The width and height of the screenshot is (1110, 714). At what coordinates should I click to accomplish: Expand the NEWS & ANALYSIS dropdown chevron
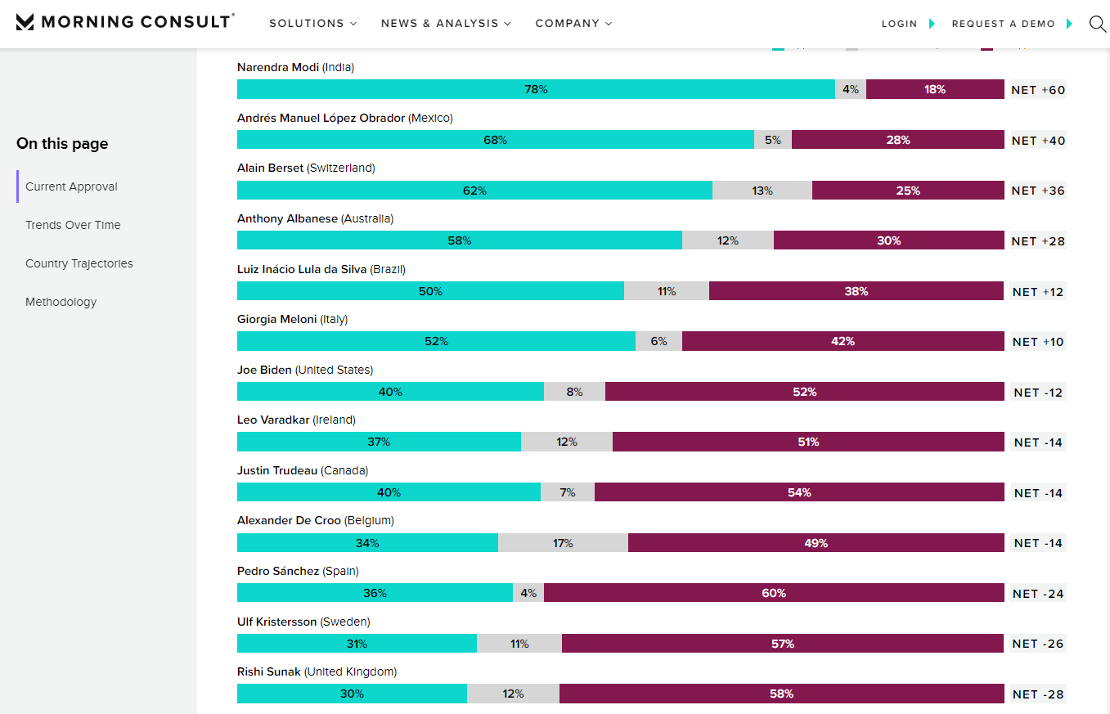click(x=510, y=24)
